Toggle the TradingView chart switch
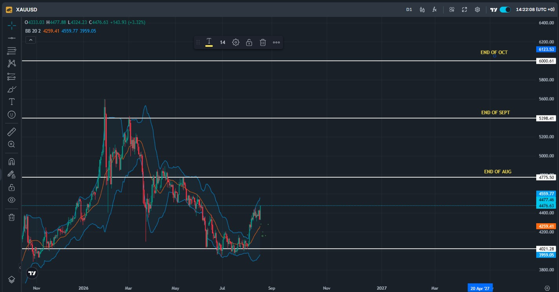Viewport: 559px width, 292px height. (x=505, y=9)
